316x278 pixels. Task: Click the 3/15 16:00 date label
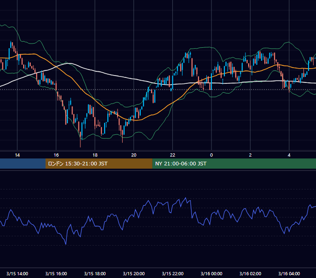(x=56, y=273)
